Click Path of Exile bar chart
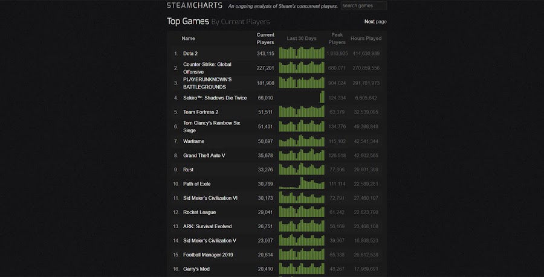The width and height of the screenshot is (544, 277). (302, 183)
